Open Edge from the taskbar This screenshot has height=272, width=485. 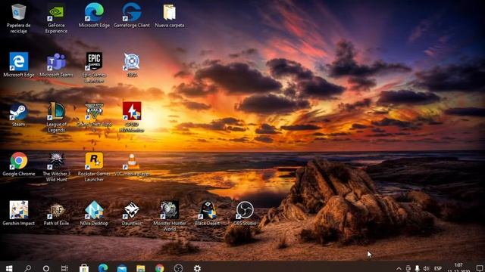tap(103, 268)
